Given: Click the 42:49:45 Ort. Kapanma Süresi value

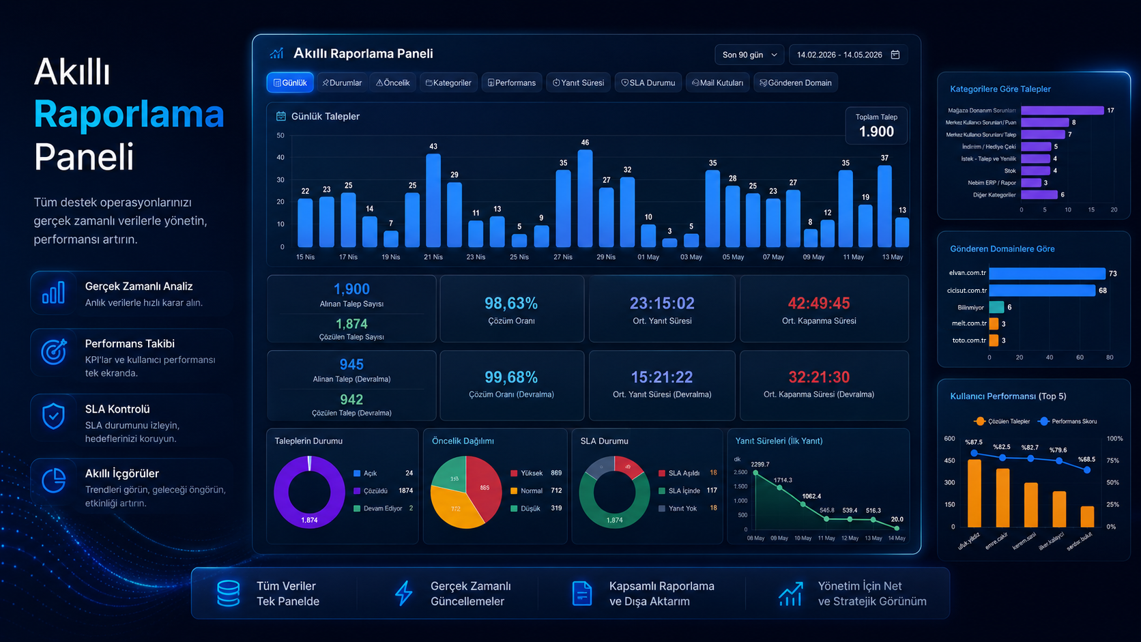Looking at the screenshot, I should [x=819, y=304].
